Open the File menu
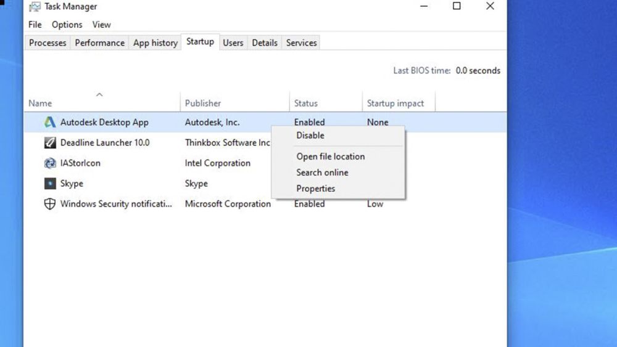 (35, 25)
